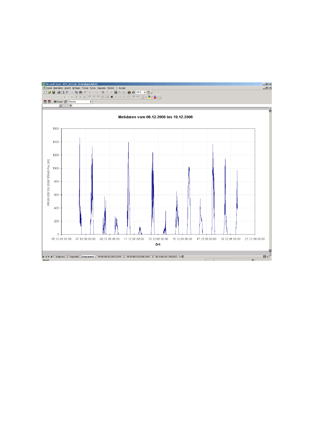Click the Format Painter brush icon
The height and width of the screenshot is (445, 314).
85,92
